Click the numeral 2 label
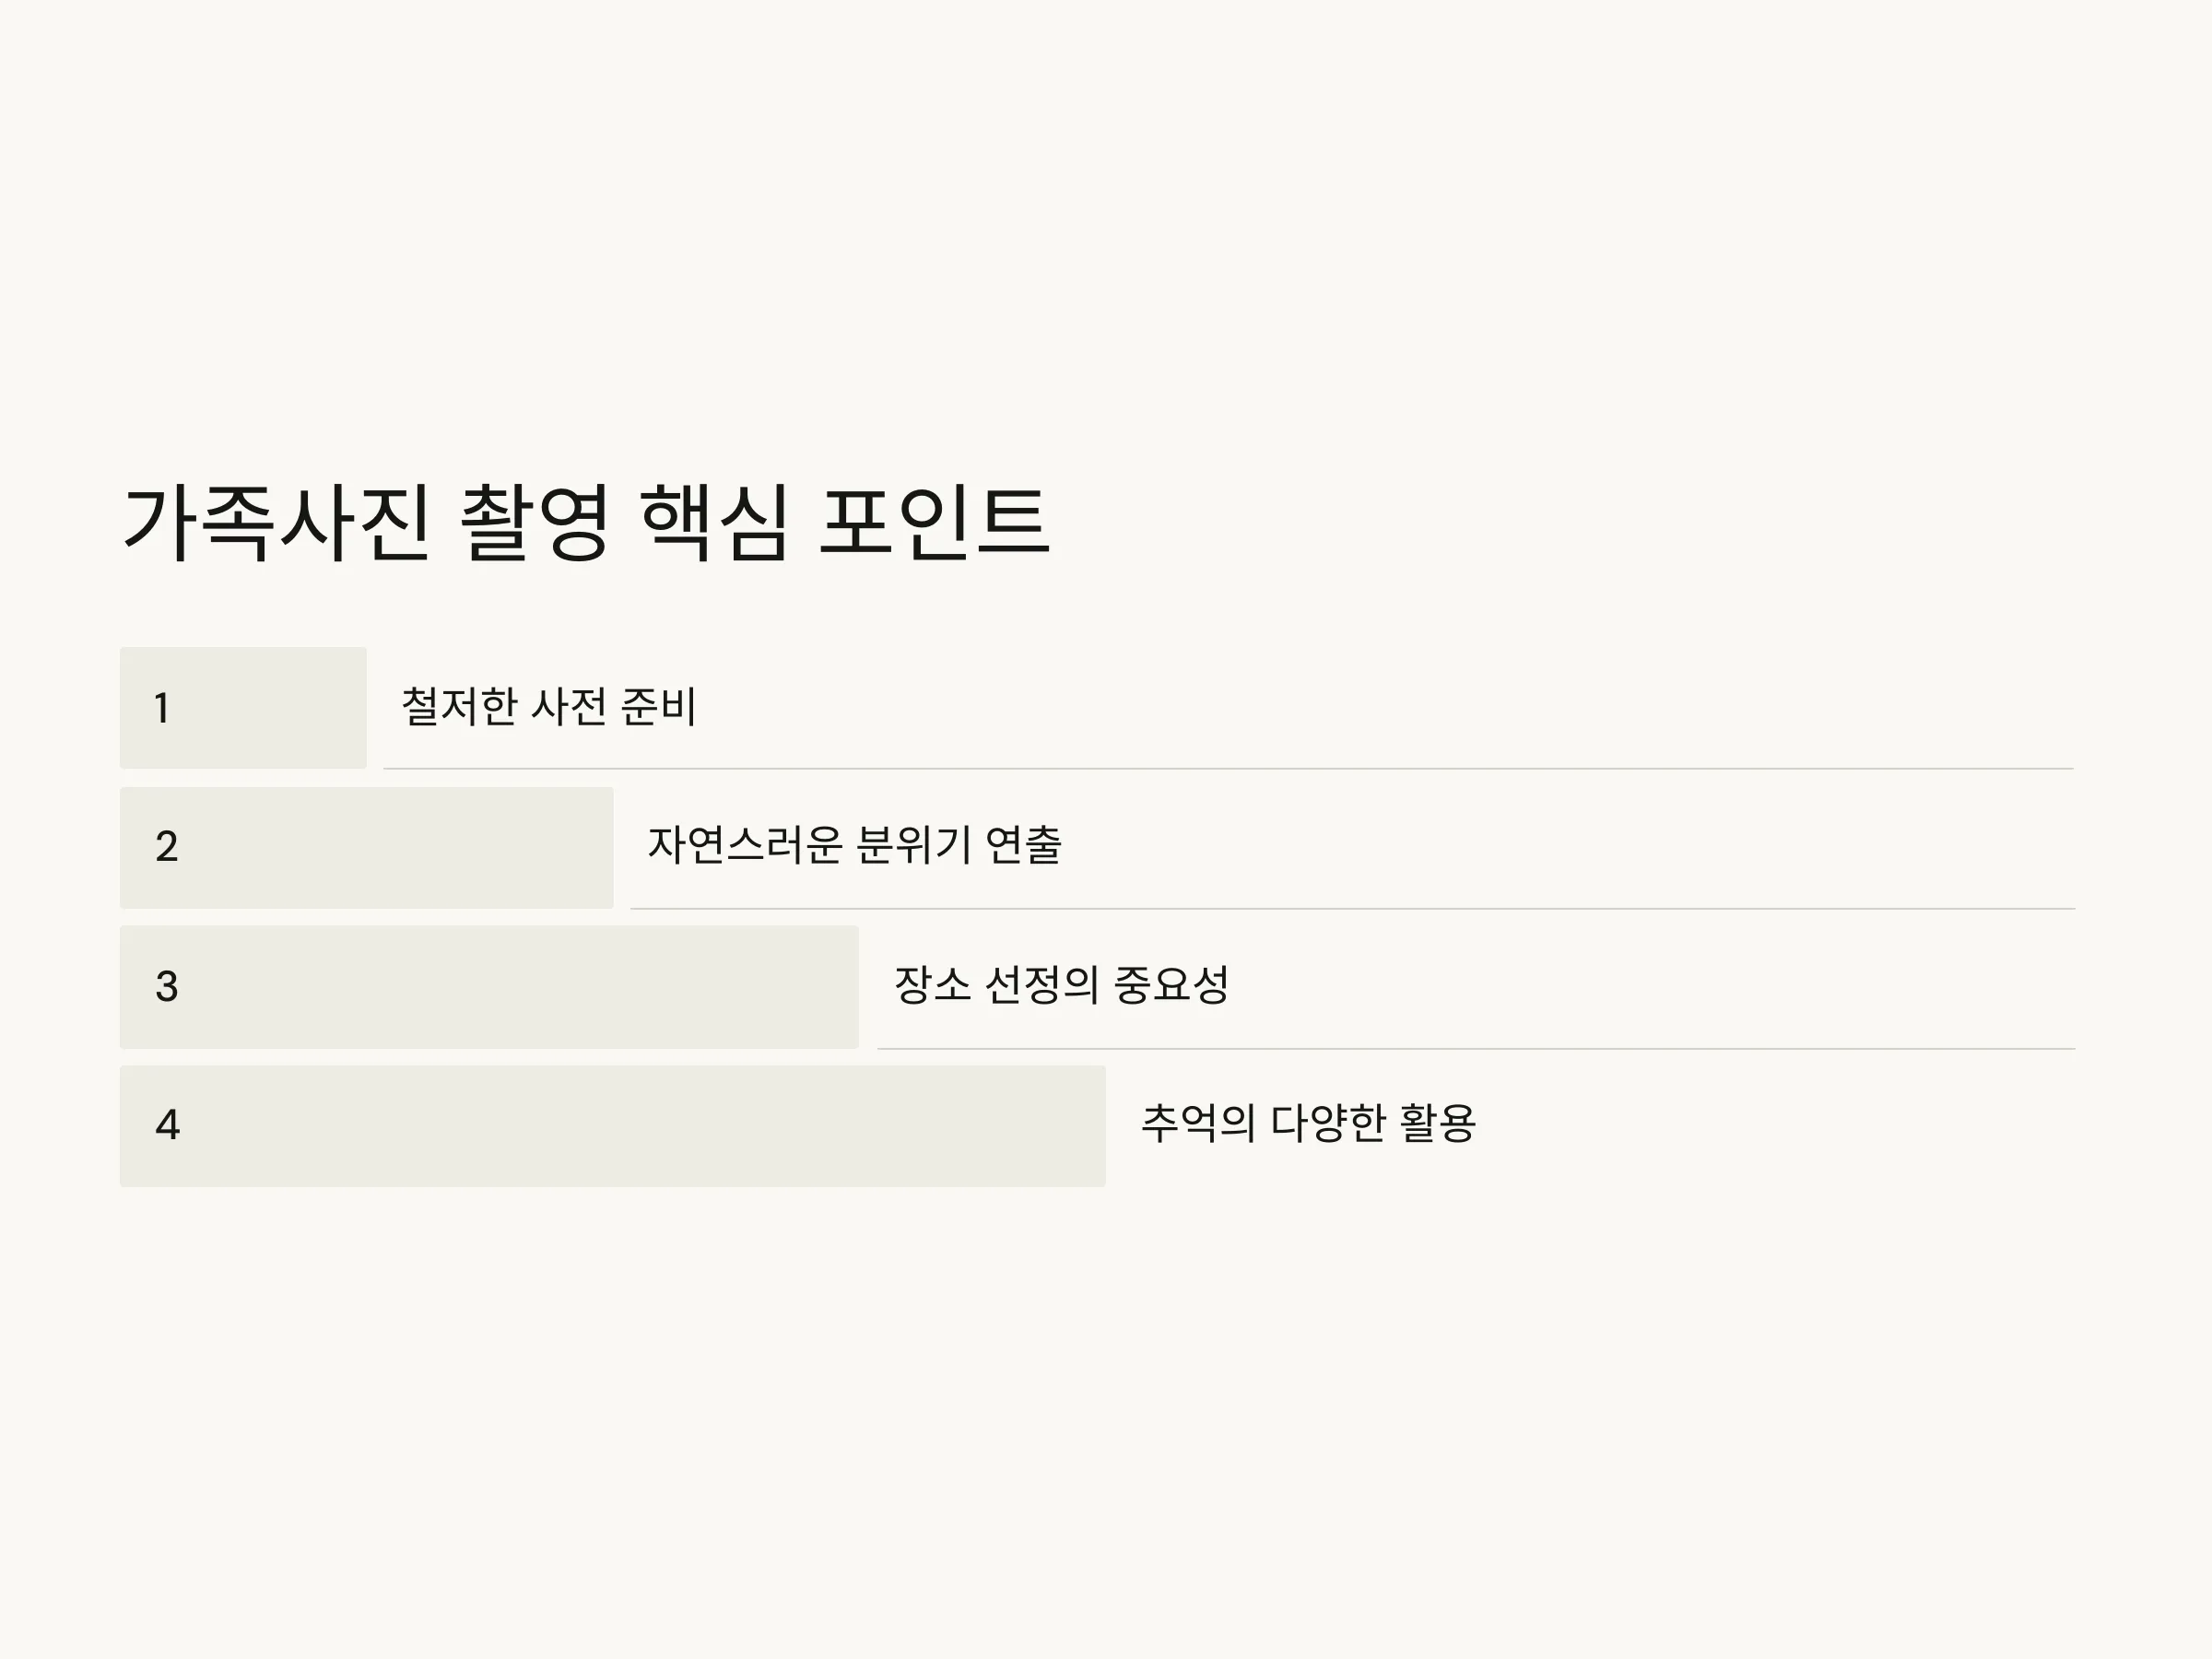The width and height of the screenshot is (2212, 1659). coord(167,847)
